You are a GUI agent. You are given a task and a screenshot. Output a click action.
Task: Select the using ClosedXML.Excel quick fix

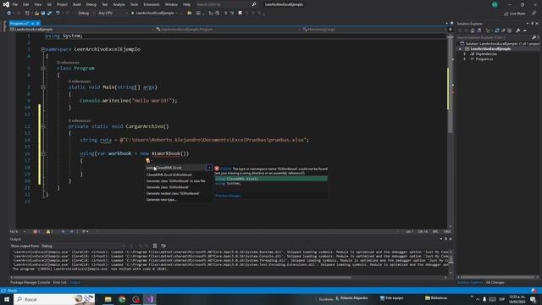[x=175, y=168]
